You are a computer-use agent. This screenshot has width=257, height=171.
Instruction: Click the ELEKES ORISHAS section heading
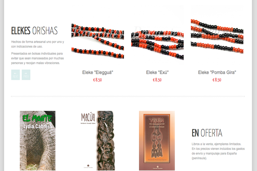pyautogui.click(x=35, y=30)
